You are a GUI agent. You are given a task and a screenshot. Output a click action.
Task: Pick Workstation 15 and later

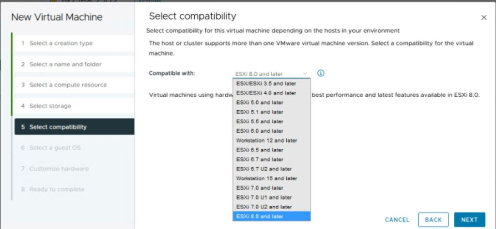(271, 178)
